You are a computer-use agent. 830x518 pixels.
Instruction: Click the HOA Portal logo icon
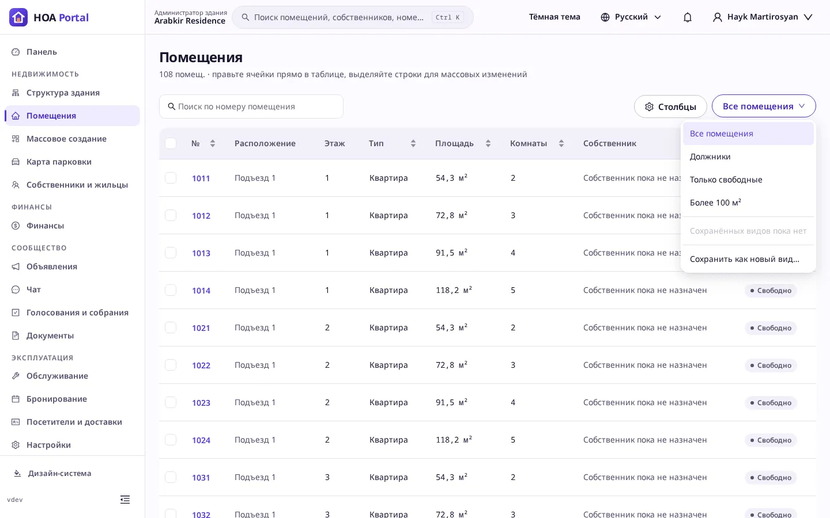pyautogui.click(x=18, y=17)
